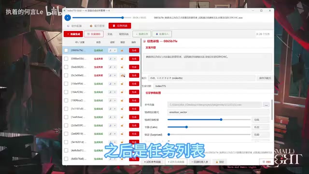
Task: Play audio preview for task 164cf23b
Action: point(111,92)
